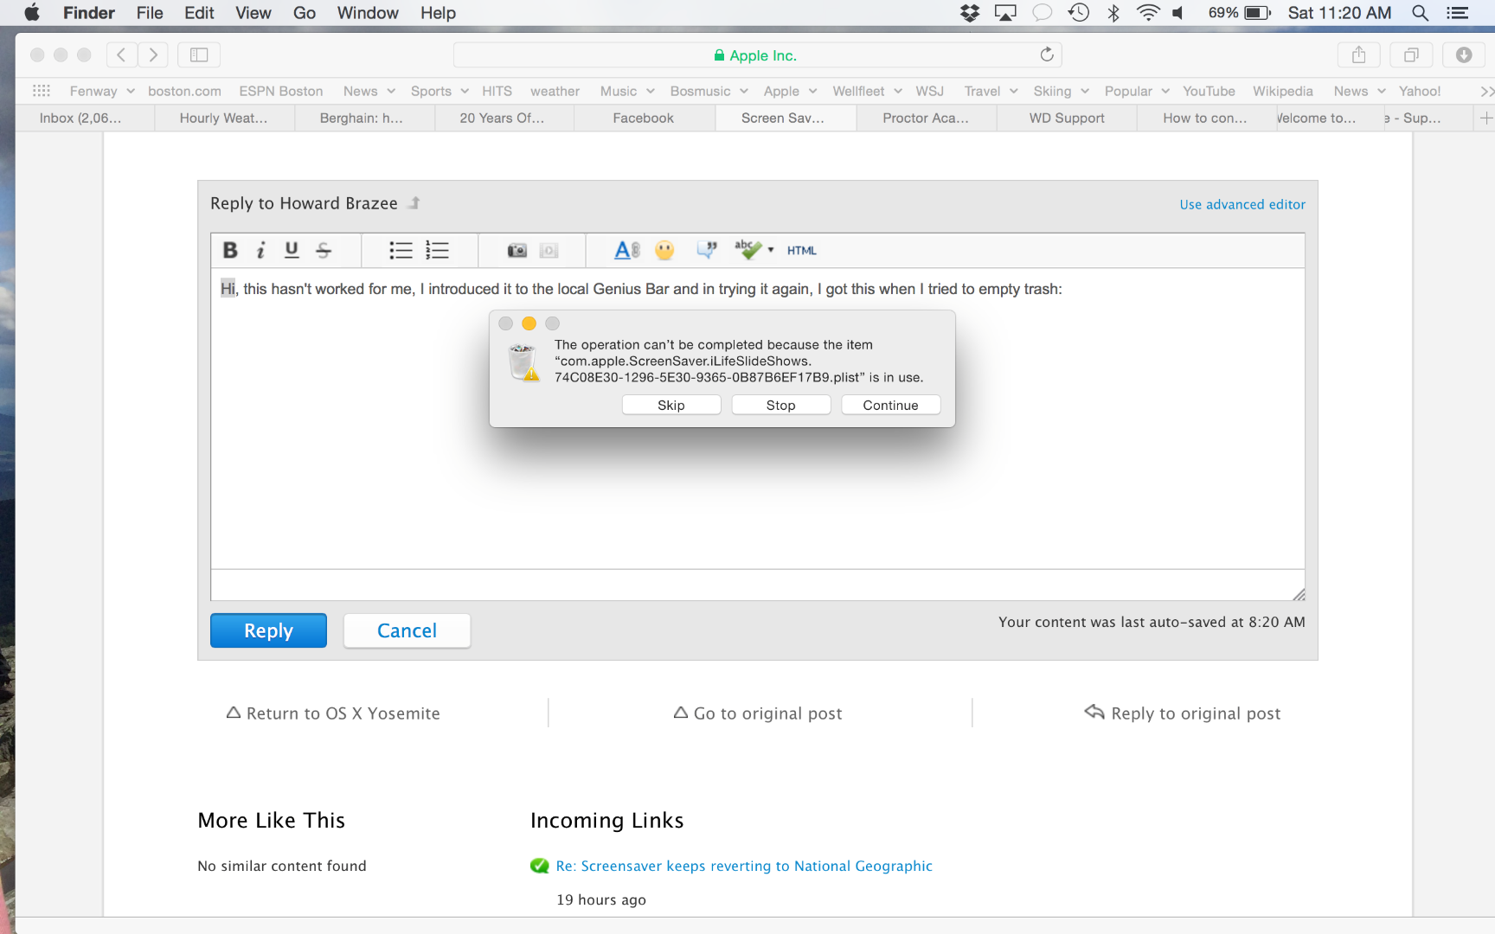Expand the Popular bookmarks folder

click(x=1138, y=91)
